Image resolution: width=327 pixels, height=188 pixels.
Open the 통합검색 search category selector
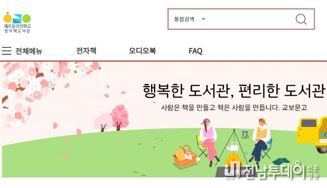click(x=190, y=19)
